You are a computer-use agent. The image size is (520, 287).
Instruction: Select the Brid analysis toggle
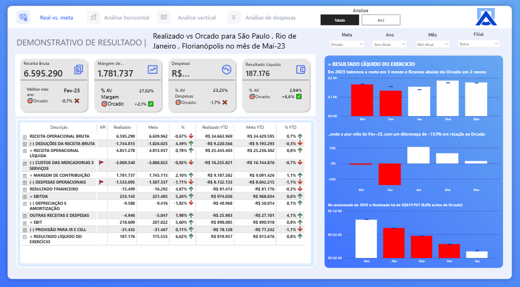[381, 20]
